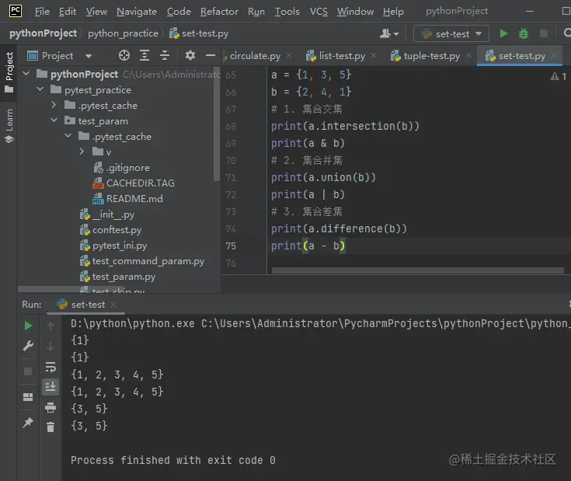
Task: Run the set-test configuration from the top toolbar
Action: [503, 34]
